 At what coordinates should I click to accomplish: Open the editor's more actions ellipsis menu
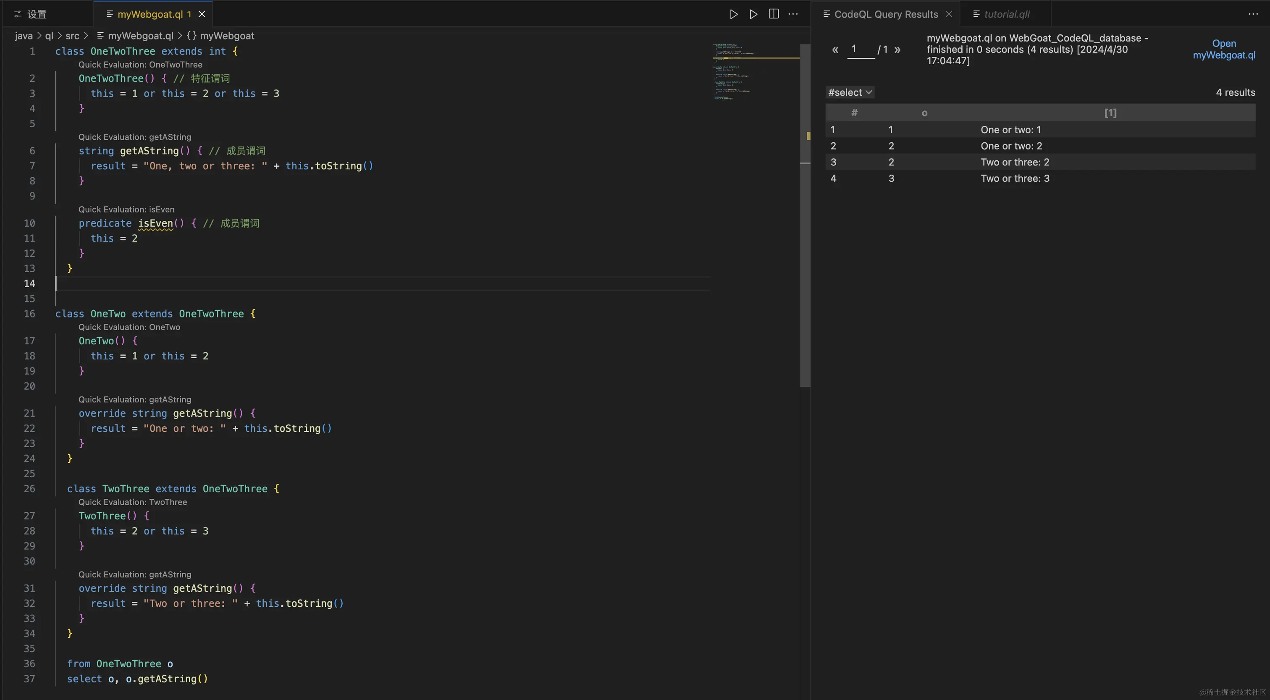(x=793, y=14)
